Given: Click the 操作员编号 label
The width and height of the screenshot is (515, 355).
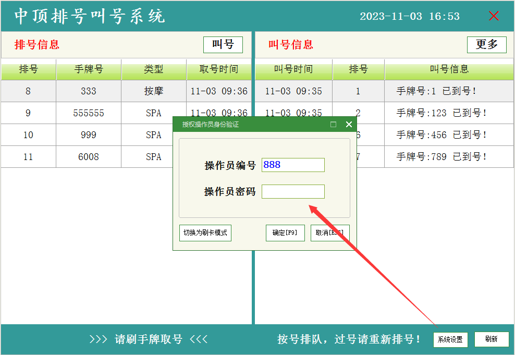Looking at the screenshot, I should (230, 165).
